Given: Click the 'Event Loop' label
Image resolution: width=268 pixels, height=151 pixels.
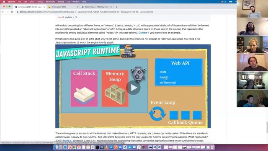Looking at the screenshot, I should pos(163,102).
